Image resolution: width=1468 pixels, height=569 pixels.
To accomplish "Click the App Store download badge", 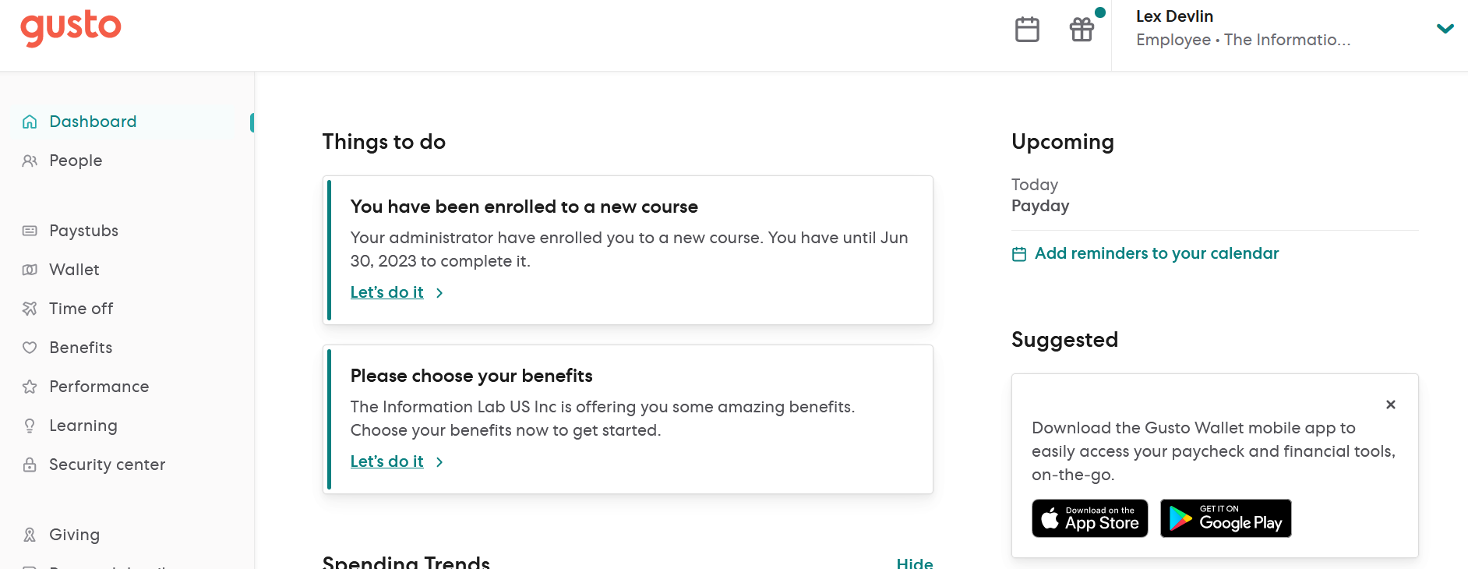I will (1089, 518).
